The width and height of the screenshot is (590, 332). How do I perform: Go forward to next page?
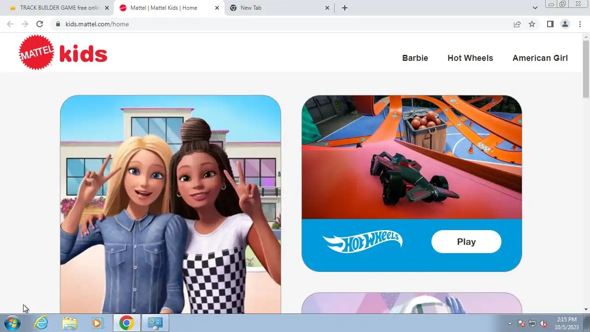[25, 24]
